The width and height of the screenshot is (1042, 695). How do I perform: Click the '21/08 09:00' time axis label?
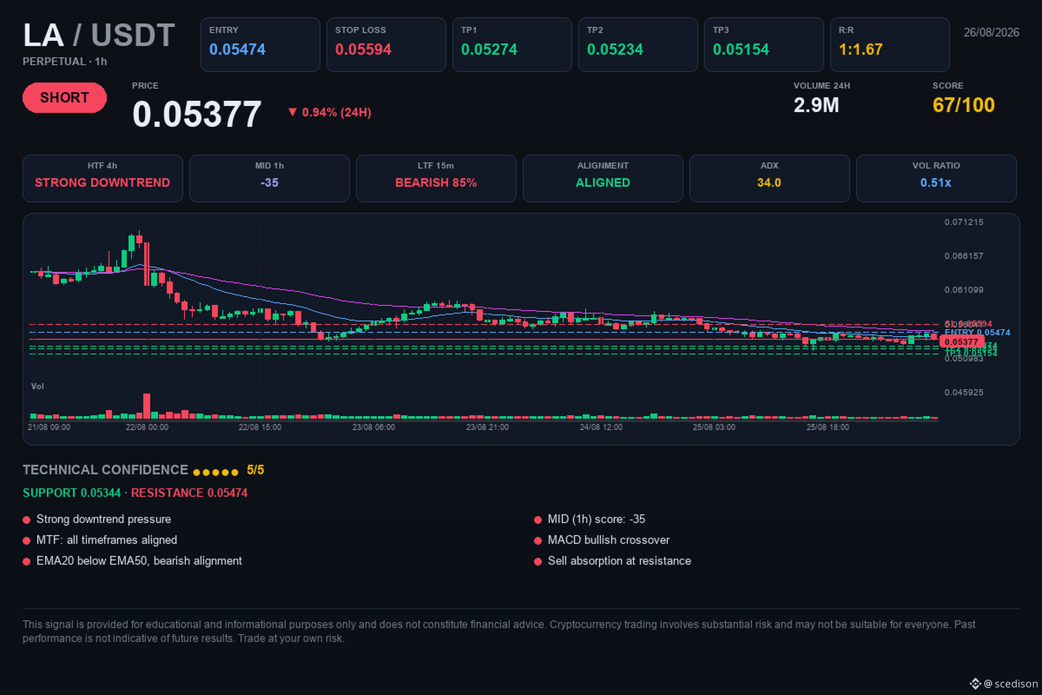click(49, 427)
